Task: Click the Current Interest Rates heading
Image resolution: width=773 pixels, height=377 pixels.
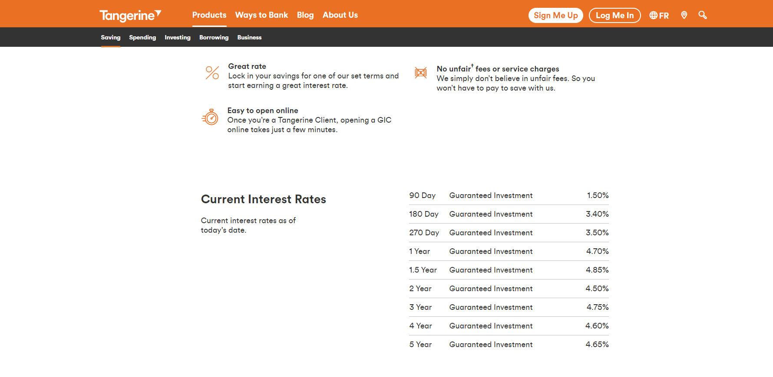Action: click(x=264, y=199)
